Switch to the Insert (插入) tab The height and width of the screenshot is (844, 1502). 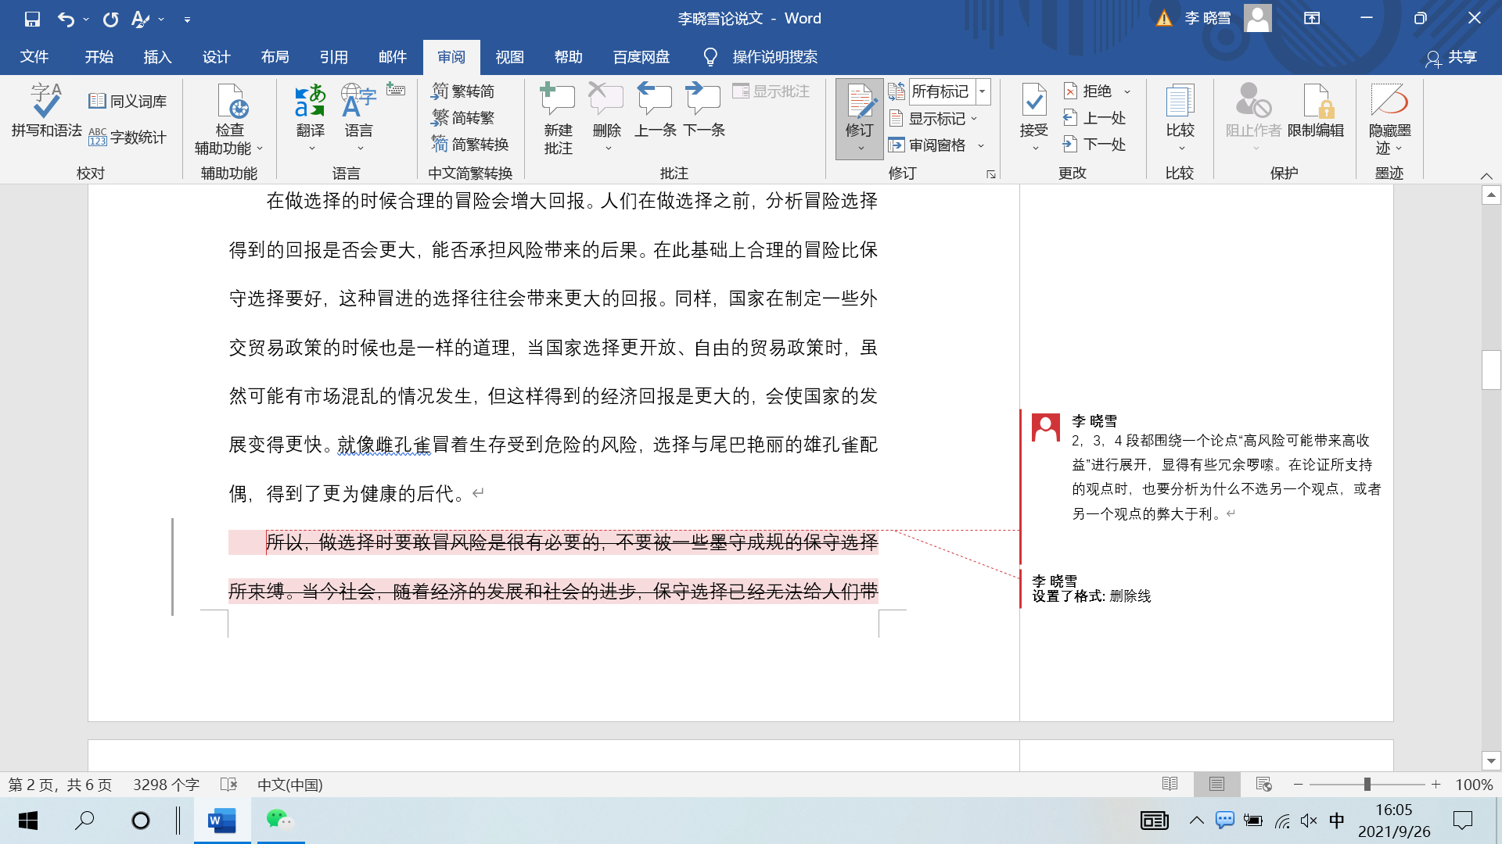pyautogui.click(x=157, y=57)
